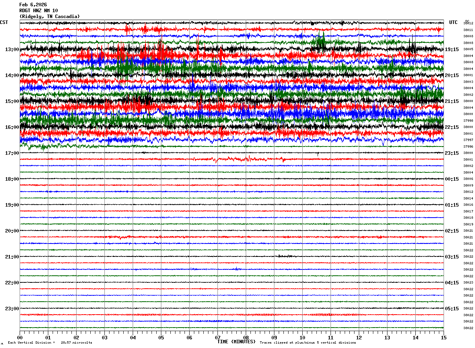Click the TIME (MINUTES) axis title

tap(236, 342)
